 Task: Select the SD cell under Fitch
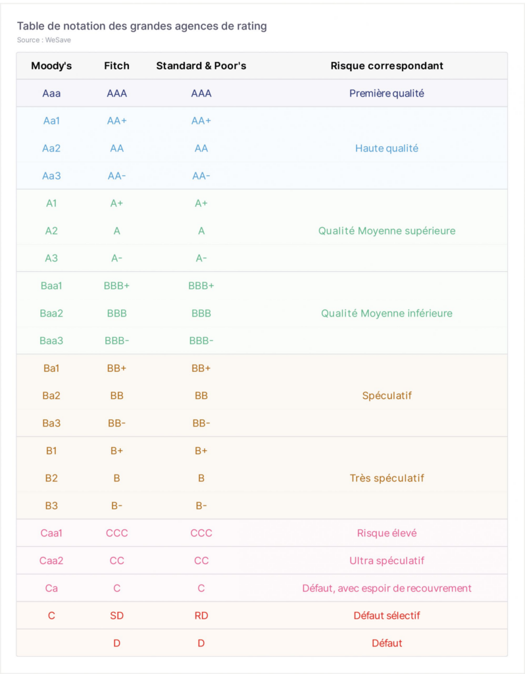click(116, 615)
